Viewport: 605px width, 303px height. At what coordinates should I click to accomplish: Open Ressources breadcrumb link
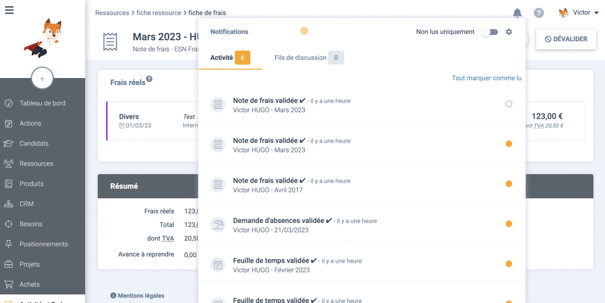coord(112,13)
